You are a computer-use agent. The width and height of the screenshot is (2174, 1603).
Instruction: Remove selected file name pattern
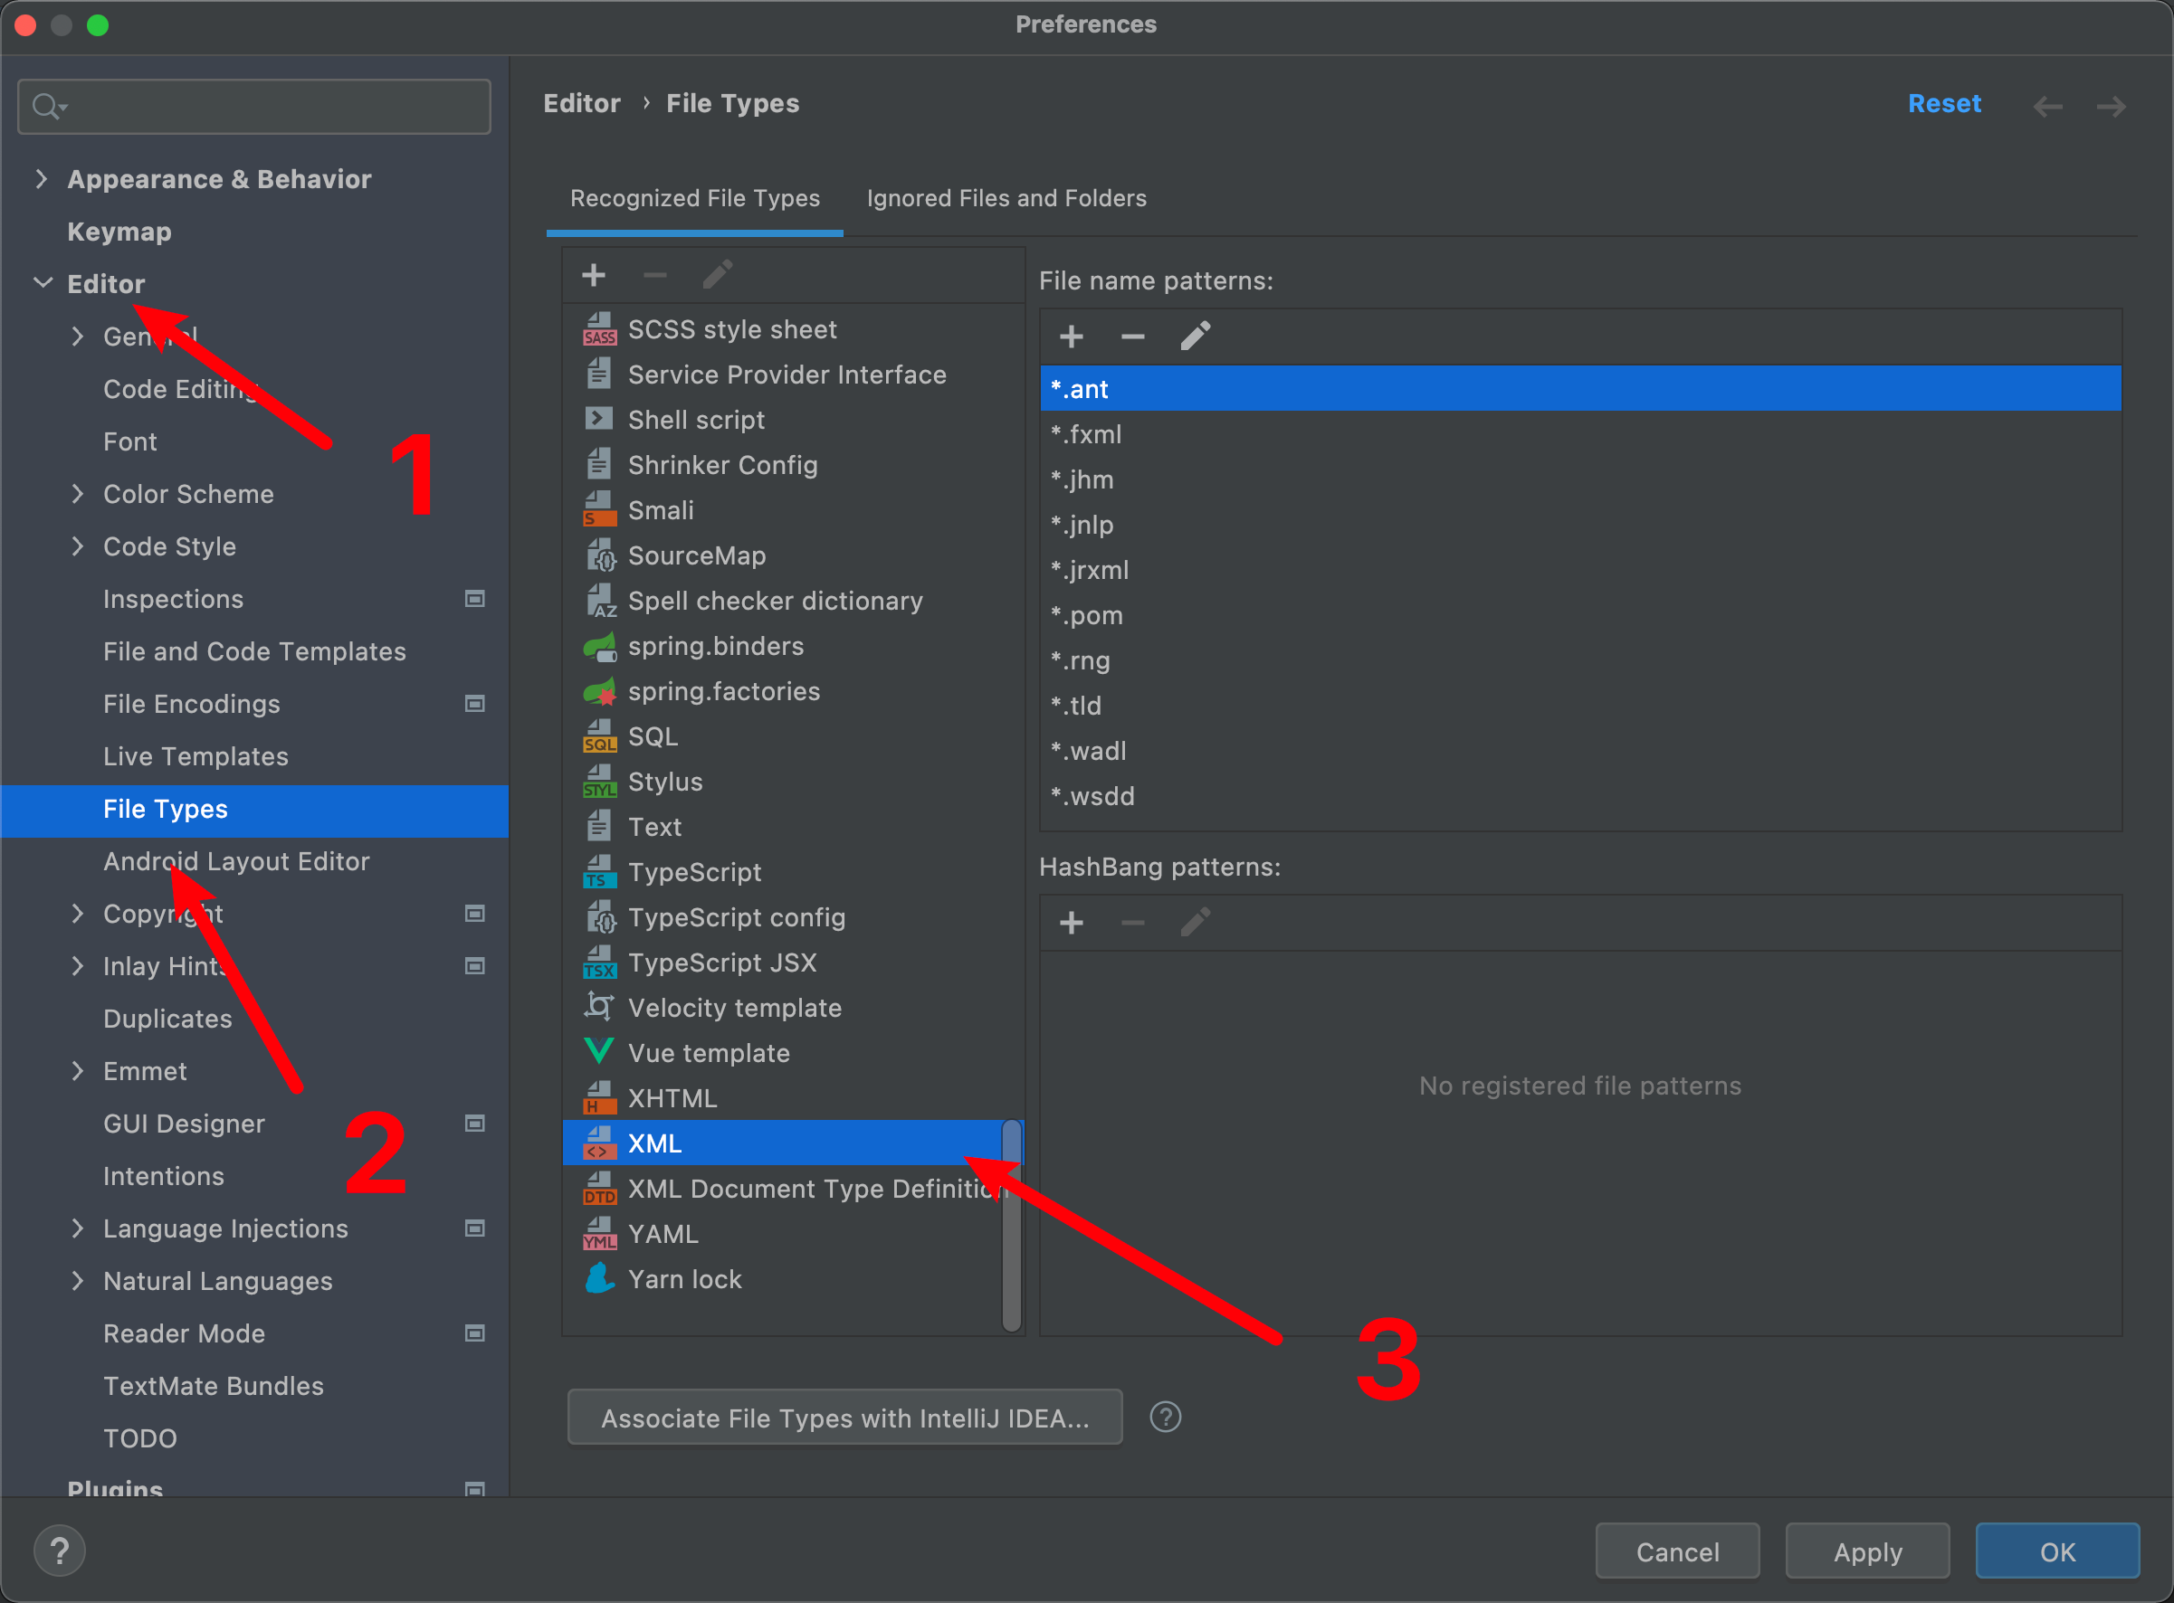click(x=1131, y=337)
